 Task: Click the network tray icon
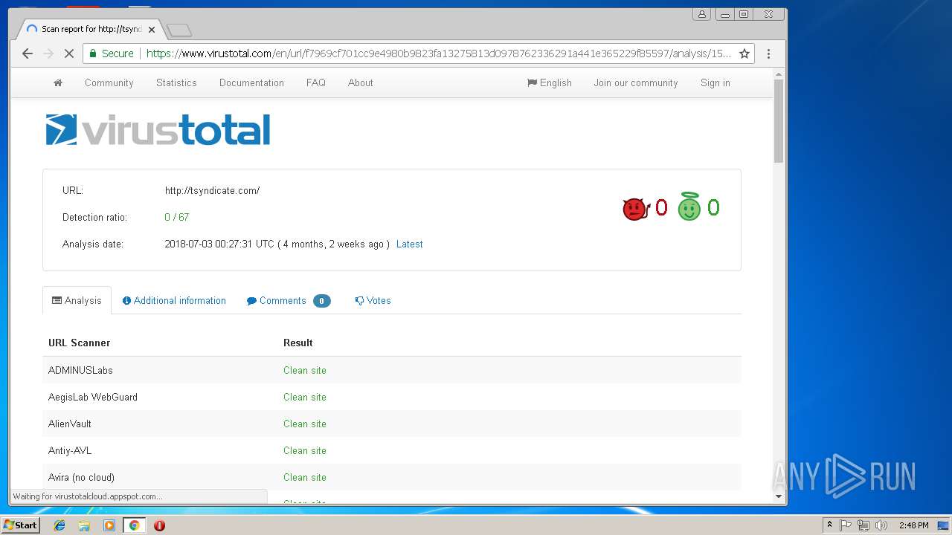[x=863, y=525]
